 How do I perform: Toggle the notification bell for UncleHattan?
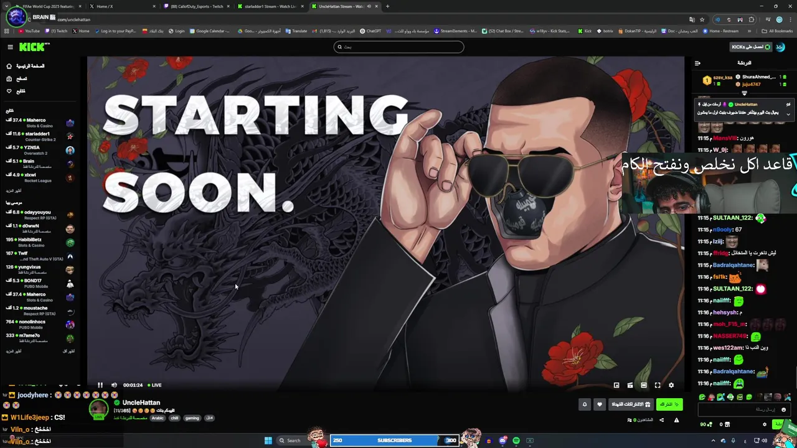click(x=585, y=404)
